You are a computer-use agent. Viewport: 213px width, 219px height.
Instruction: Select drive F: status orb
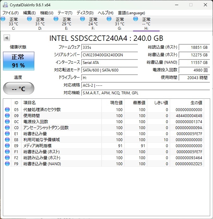(x=82, y=19)
